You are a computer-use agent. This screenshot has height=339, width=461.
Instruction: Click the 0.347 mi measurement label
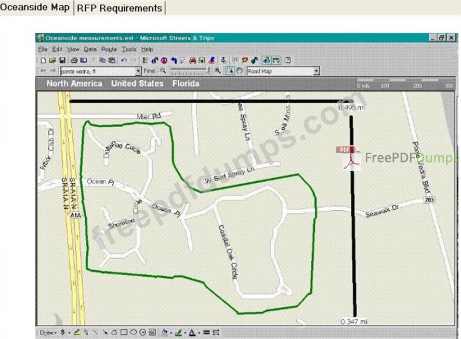[x=354, y=322]
